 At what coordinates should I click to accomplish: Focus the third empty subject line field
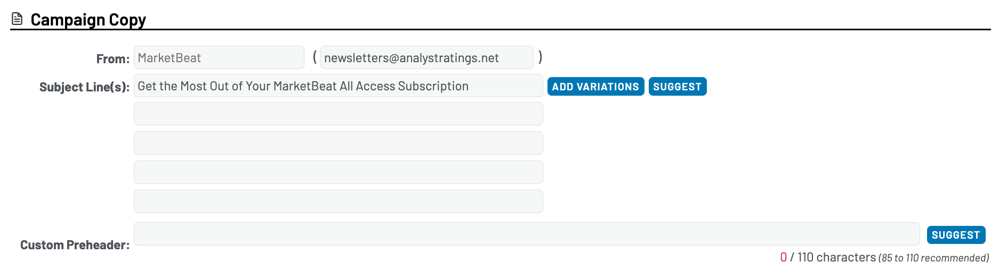pyautogui.click(x=338, y=144)
